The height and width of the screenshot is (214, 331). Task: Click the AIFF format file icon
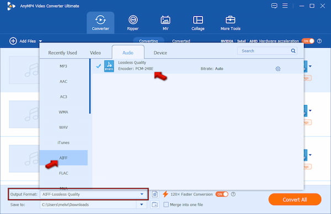pyautogui.click(x=109, y=66)
